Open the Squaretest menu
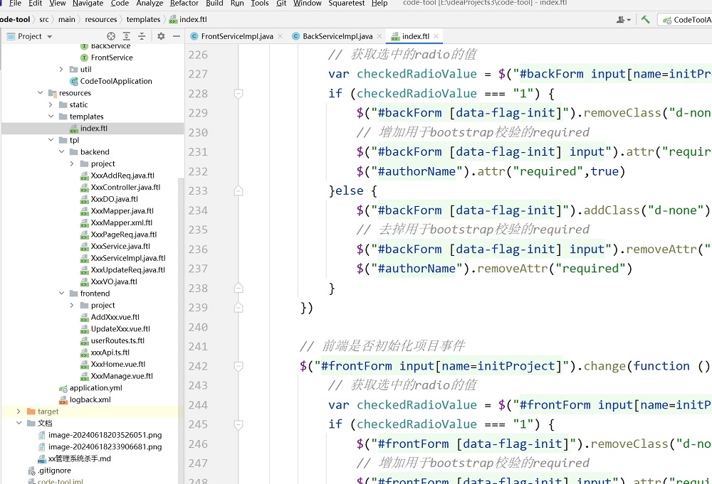The height and width of the screenshot is (484, 712). [x=346, y=3]
